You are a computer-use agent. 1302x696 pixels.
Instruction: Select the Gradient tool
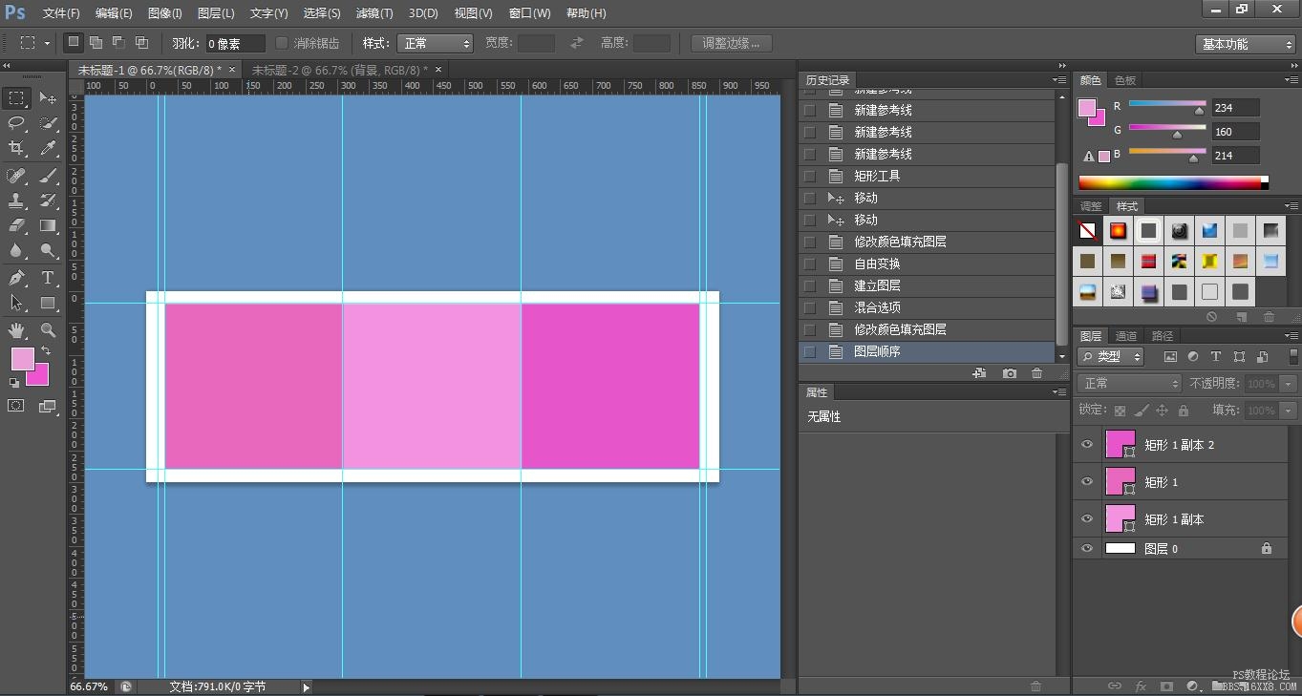(x=48, y=226)
